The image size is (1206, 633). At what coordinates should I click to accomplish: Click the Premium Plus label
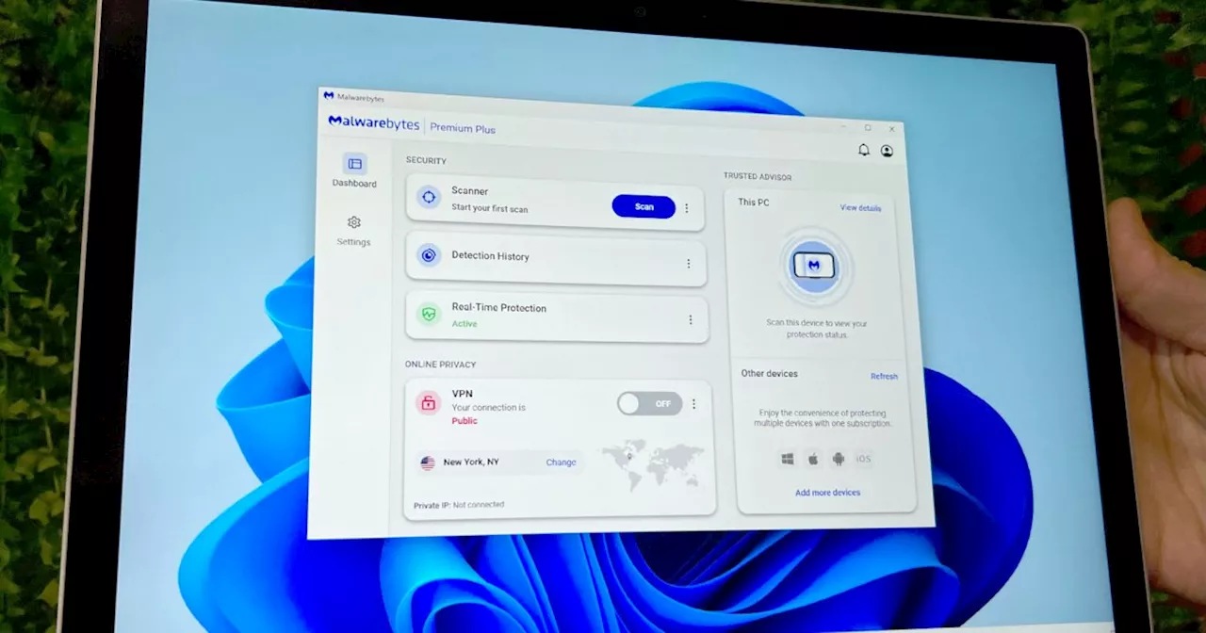[x=463, y=128]
